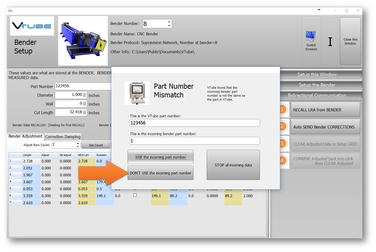376x252 pixels.
Task: Click the VTube logo
Action: point(32,26)
